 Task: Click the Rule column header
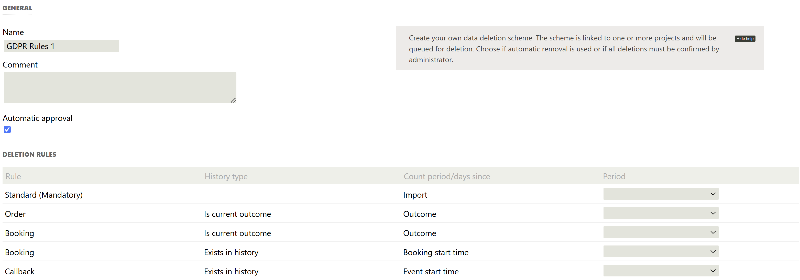click(x=13, y=176)
